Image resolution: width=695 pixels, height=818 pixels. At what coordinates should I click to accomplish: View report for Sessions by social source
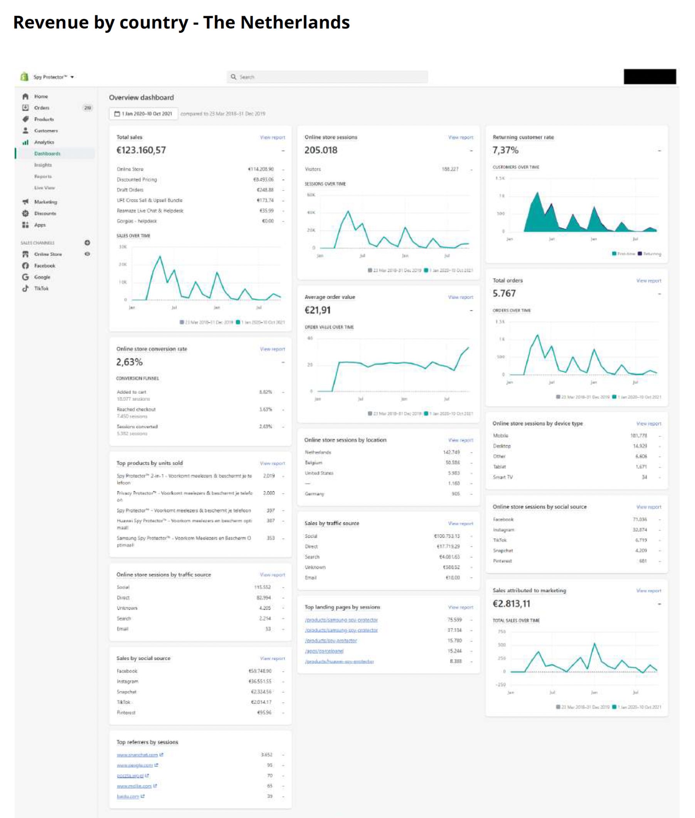point(648,506)
